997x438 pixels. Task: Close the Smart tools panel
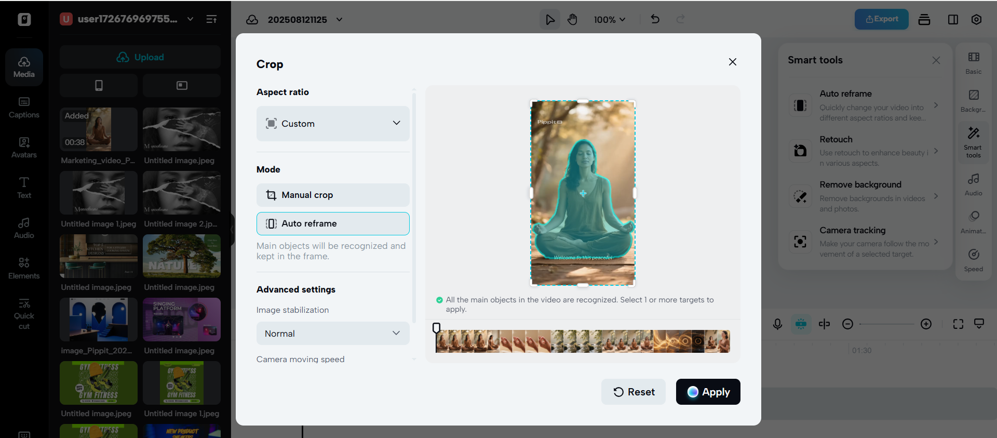pos(936,60)
